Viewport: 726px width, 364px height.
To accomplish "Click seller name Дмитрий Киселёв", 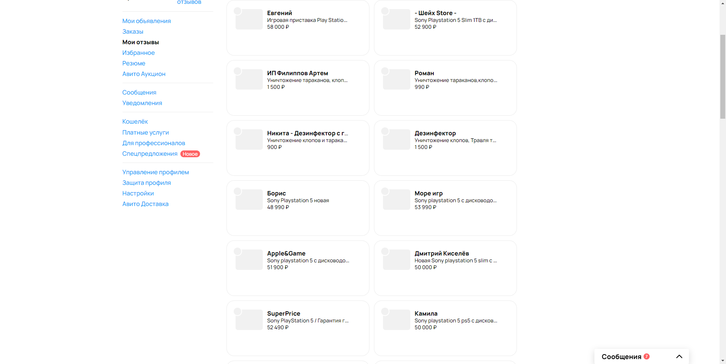I will [442, 253].
